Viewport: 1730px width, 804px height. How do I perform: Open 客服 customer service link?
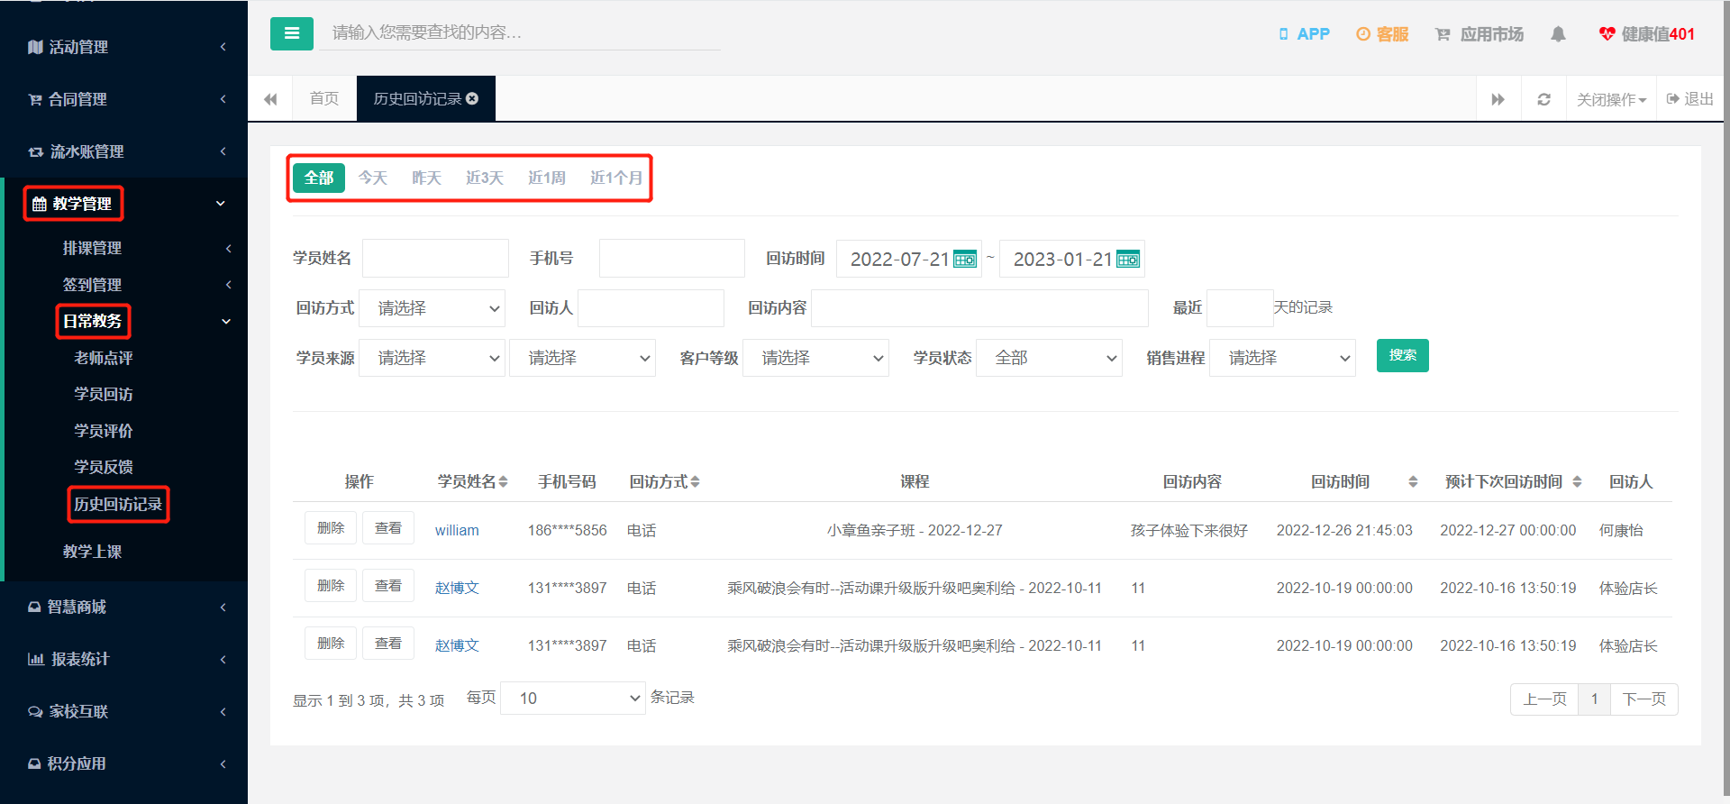click(x=1382, y=34)
